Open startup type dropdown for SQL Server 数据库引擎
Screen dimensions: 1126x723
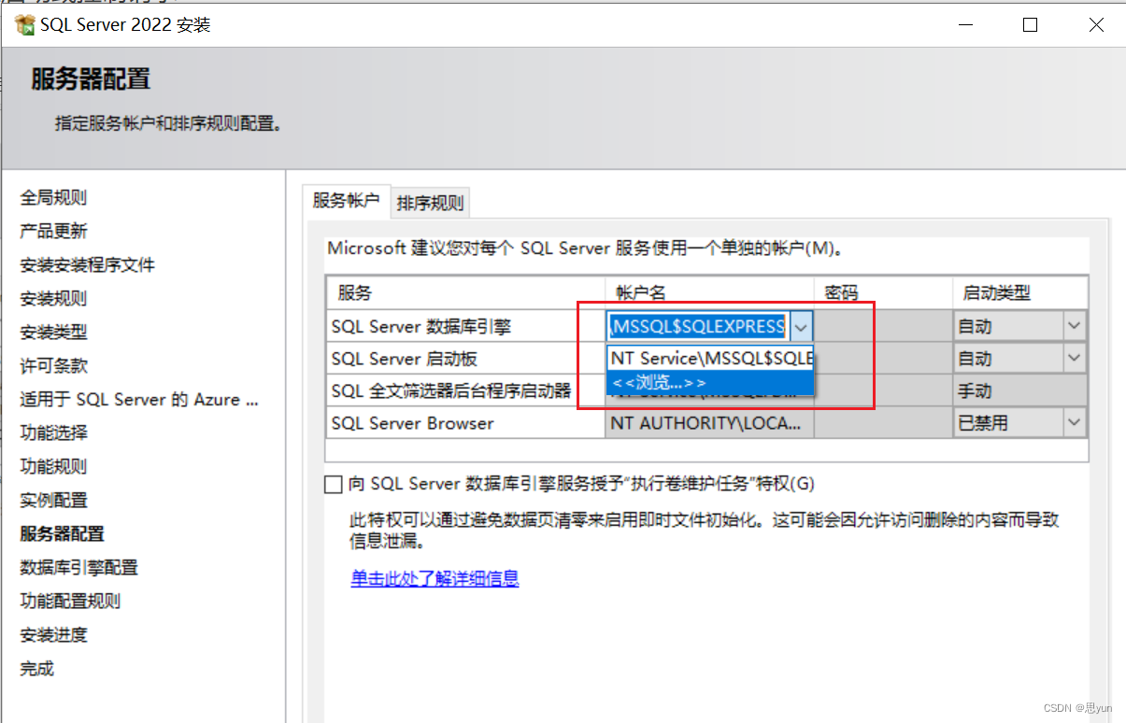pos(1075,326)
